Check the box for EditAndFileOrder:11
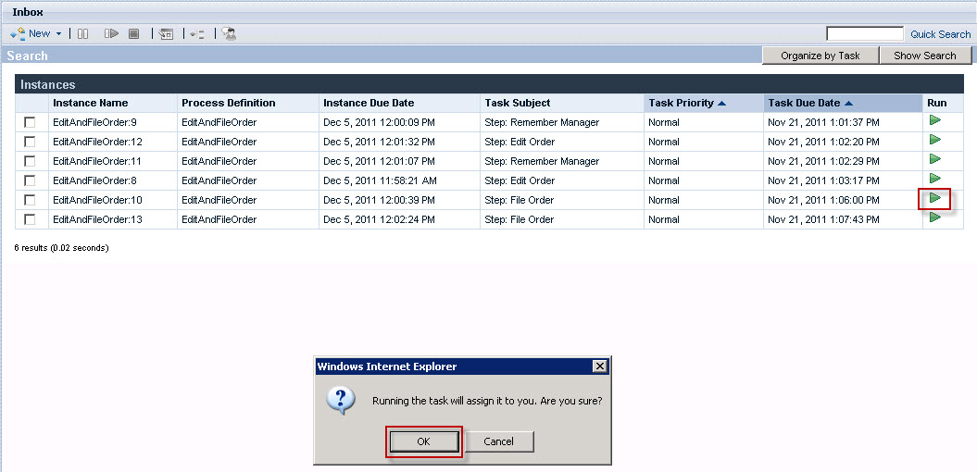The image size is (977, 472). [30, 161]
